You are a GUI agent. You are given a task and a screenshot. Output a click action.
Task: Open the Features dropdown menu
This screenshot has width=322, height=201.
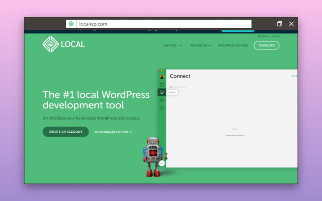[172, 46]
